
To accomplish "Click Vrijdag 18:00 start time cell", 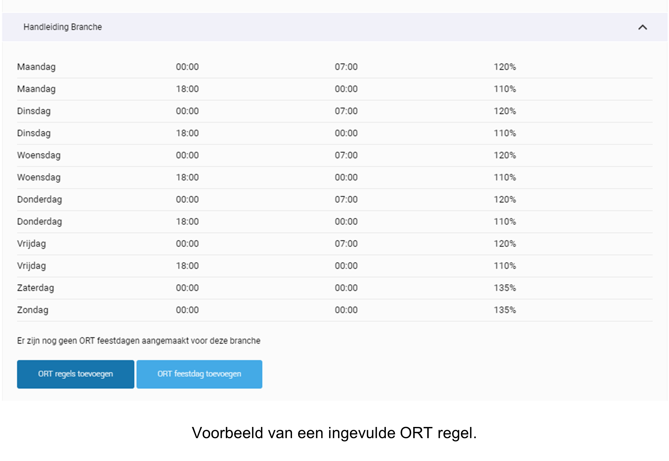I will (x=187, y=266).
